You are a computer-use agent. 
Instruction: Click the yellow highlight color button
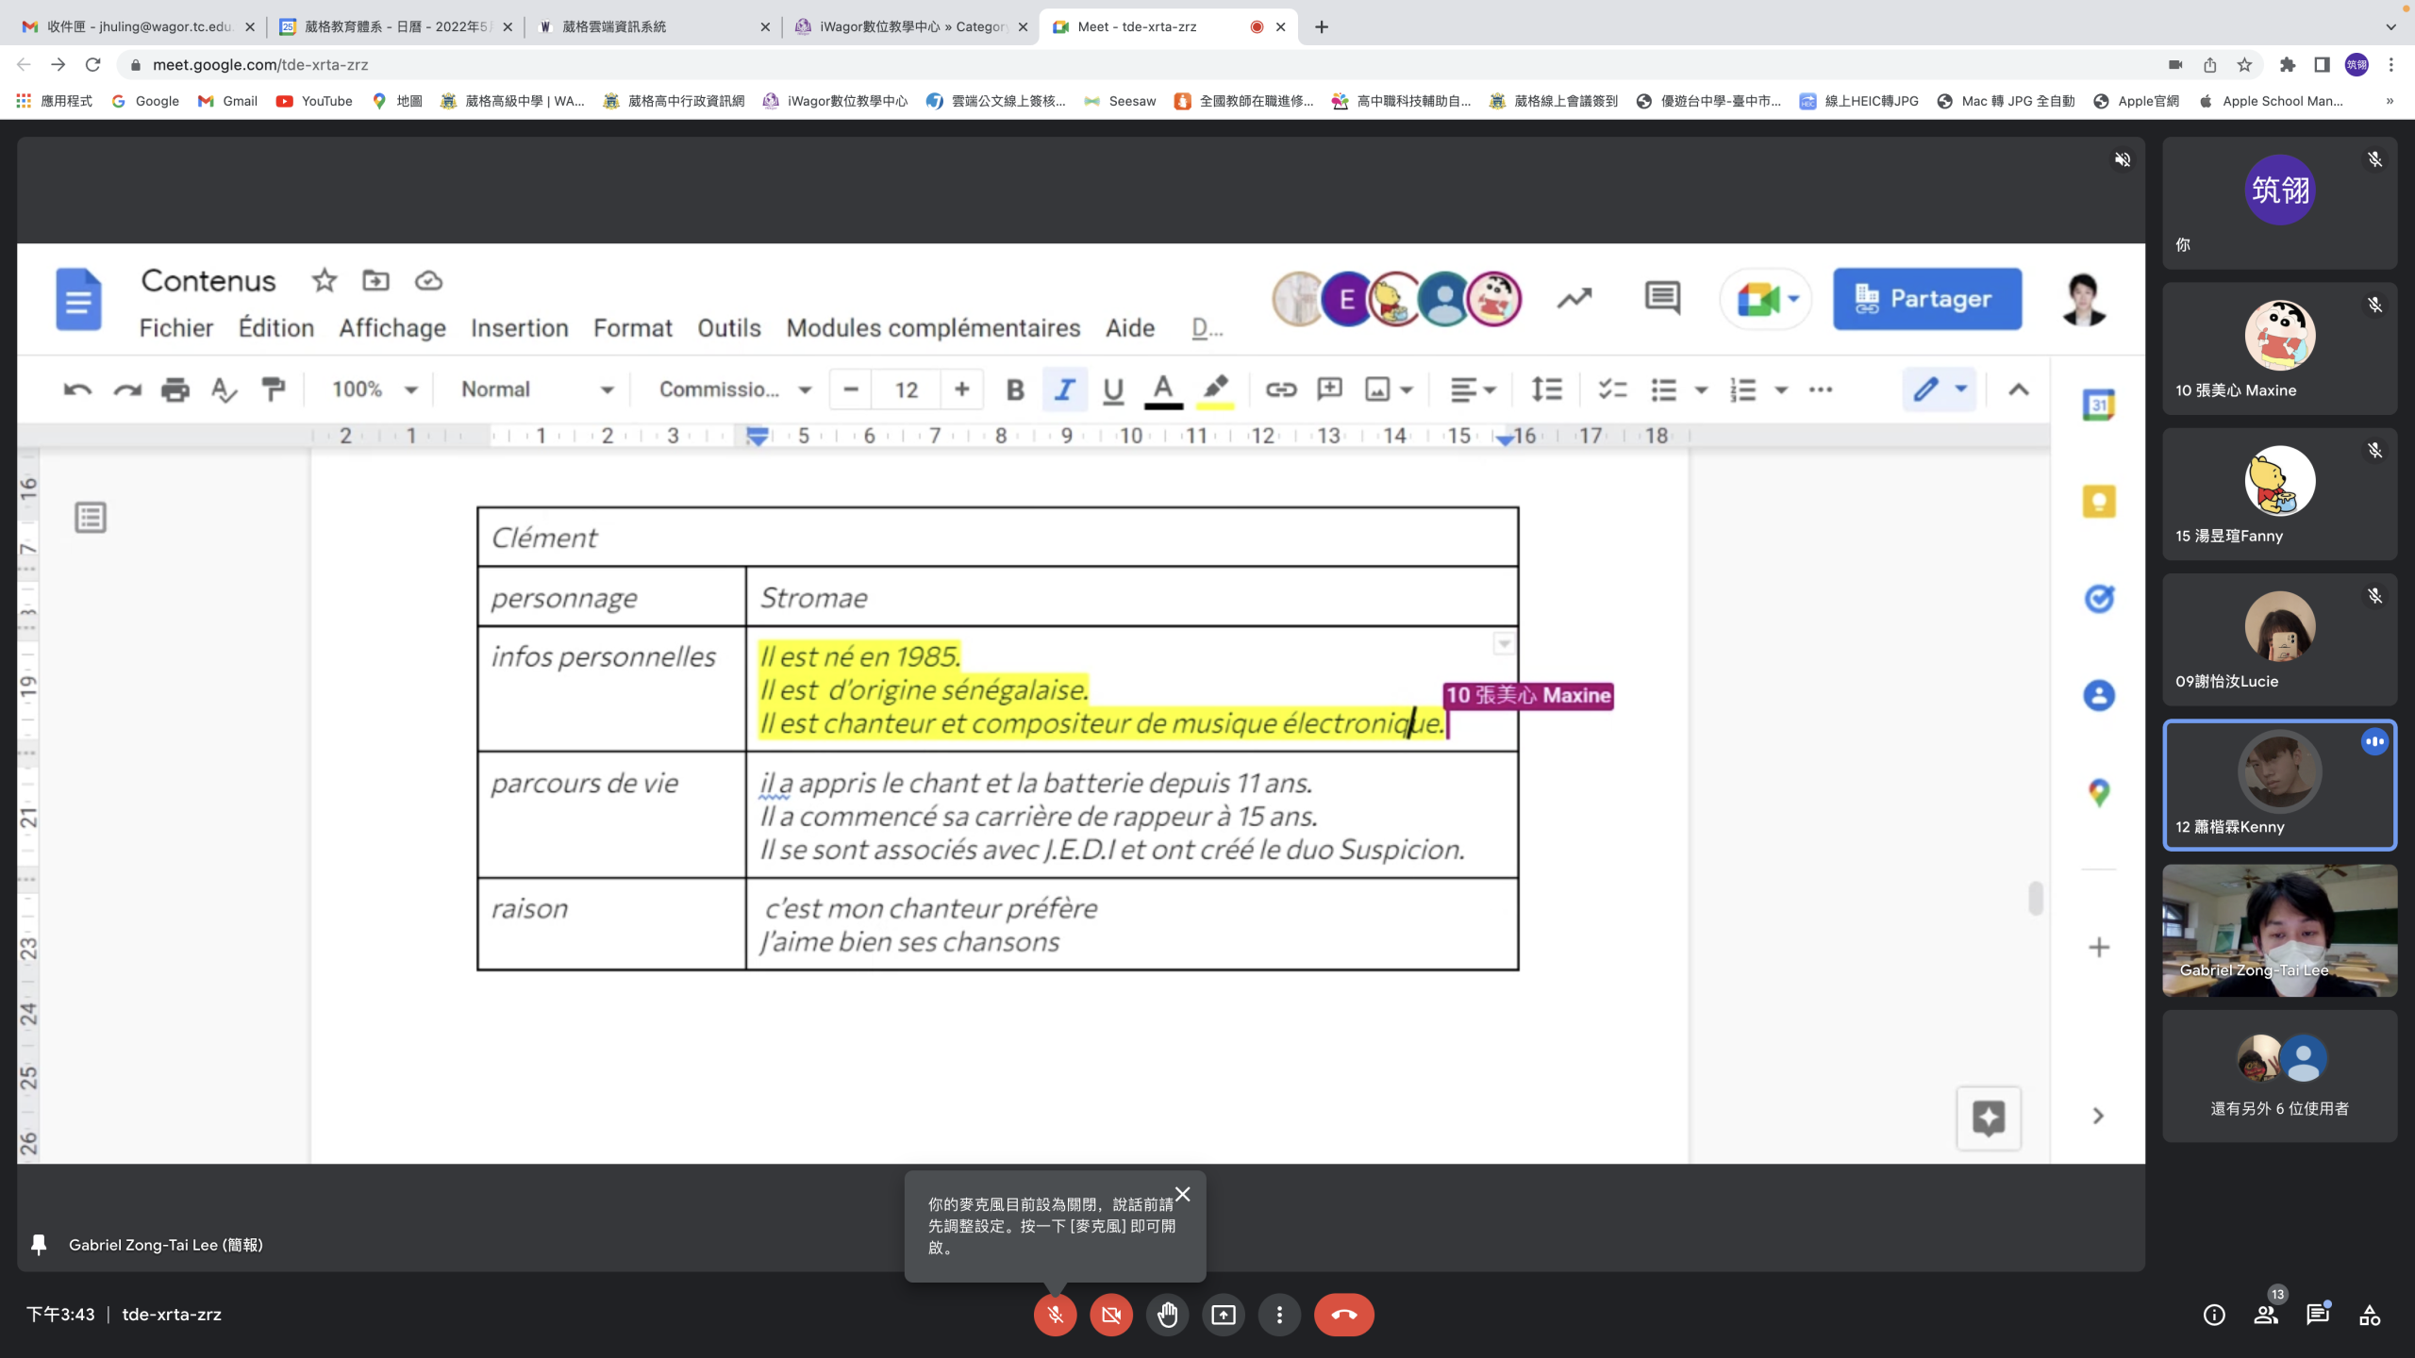1215,389
